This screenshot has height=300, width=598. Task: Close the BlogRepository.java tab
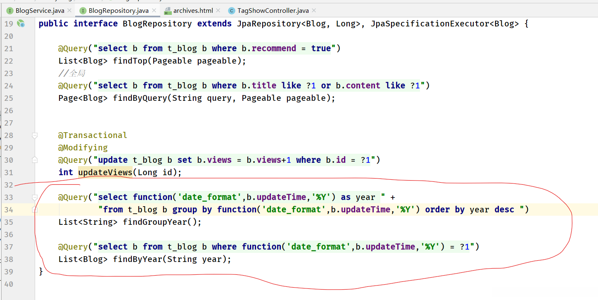point(154,11)
